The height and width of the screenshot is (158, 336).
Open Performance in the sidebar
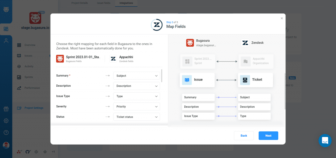pos(32,88)
